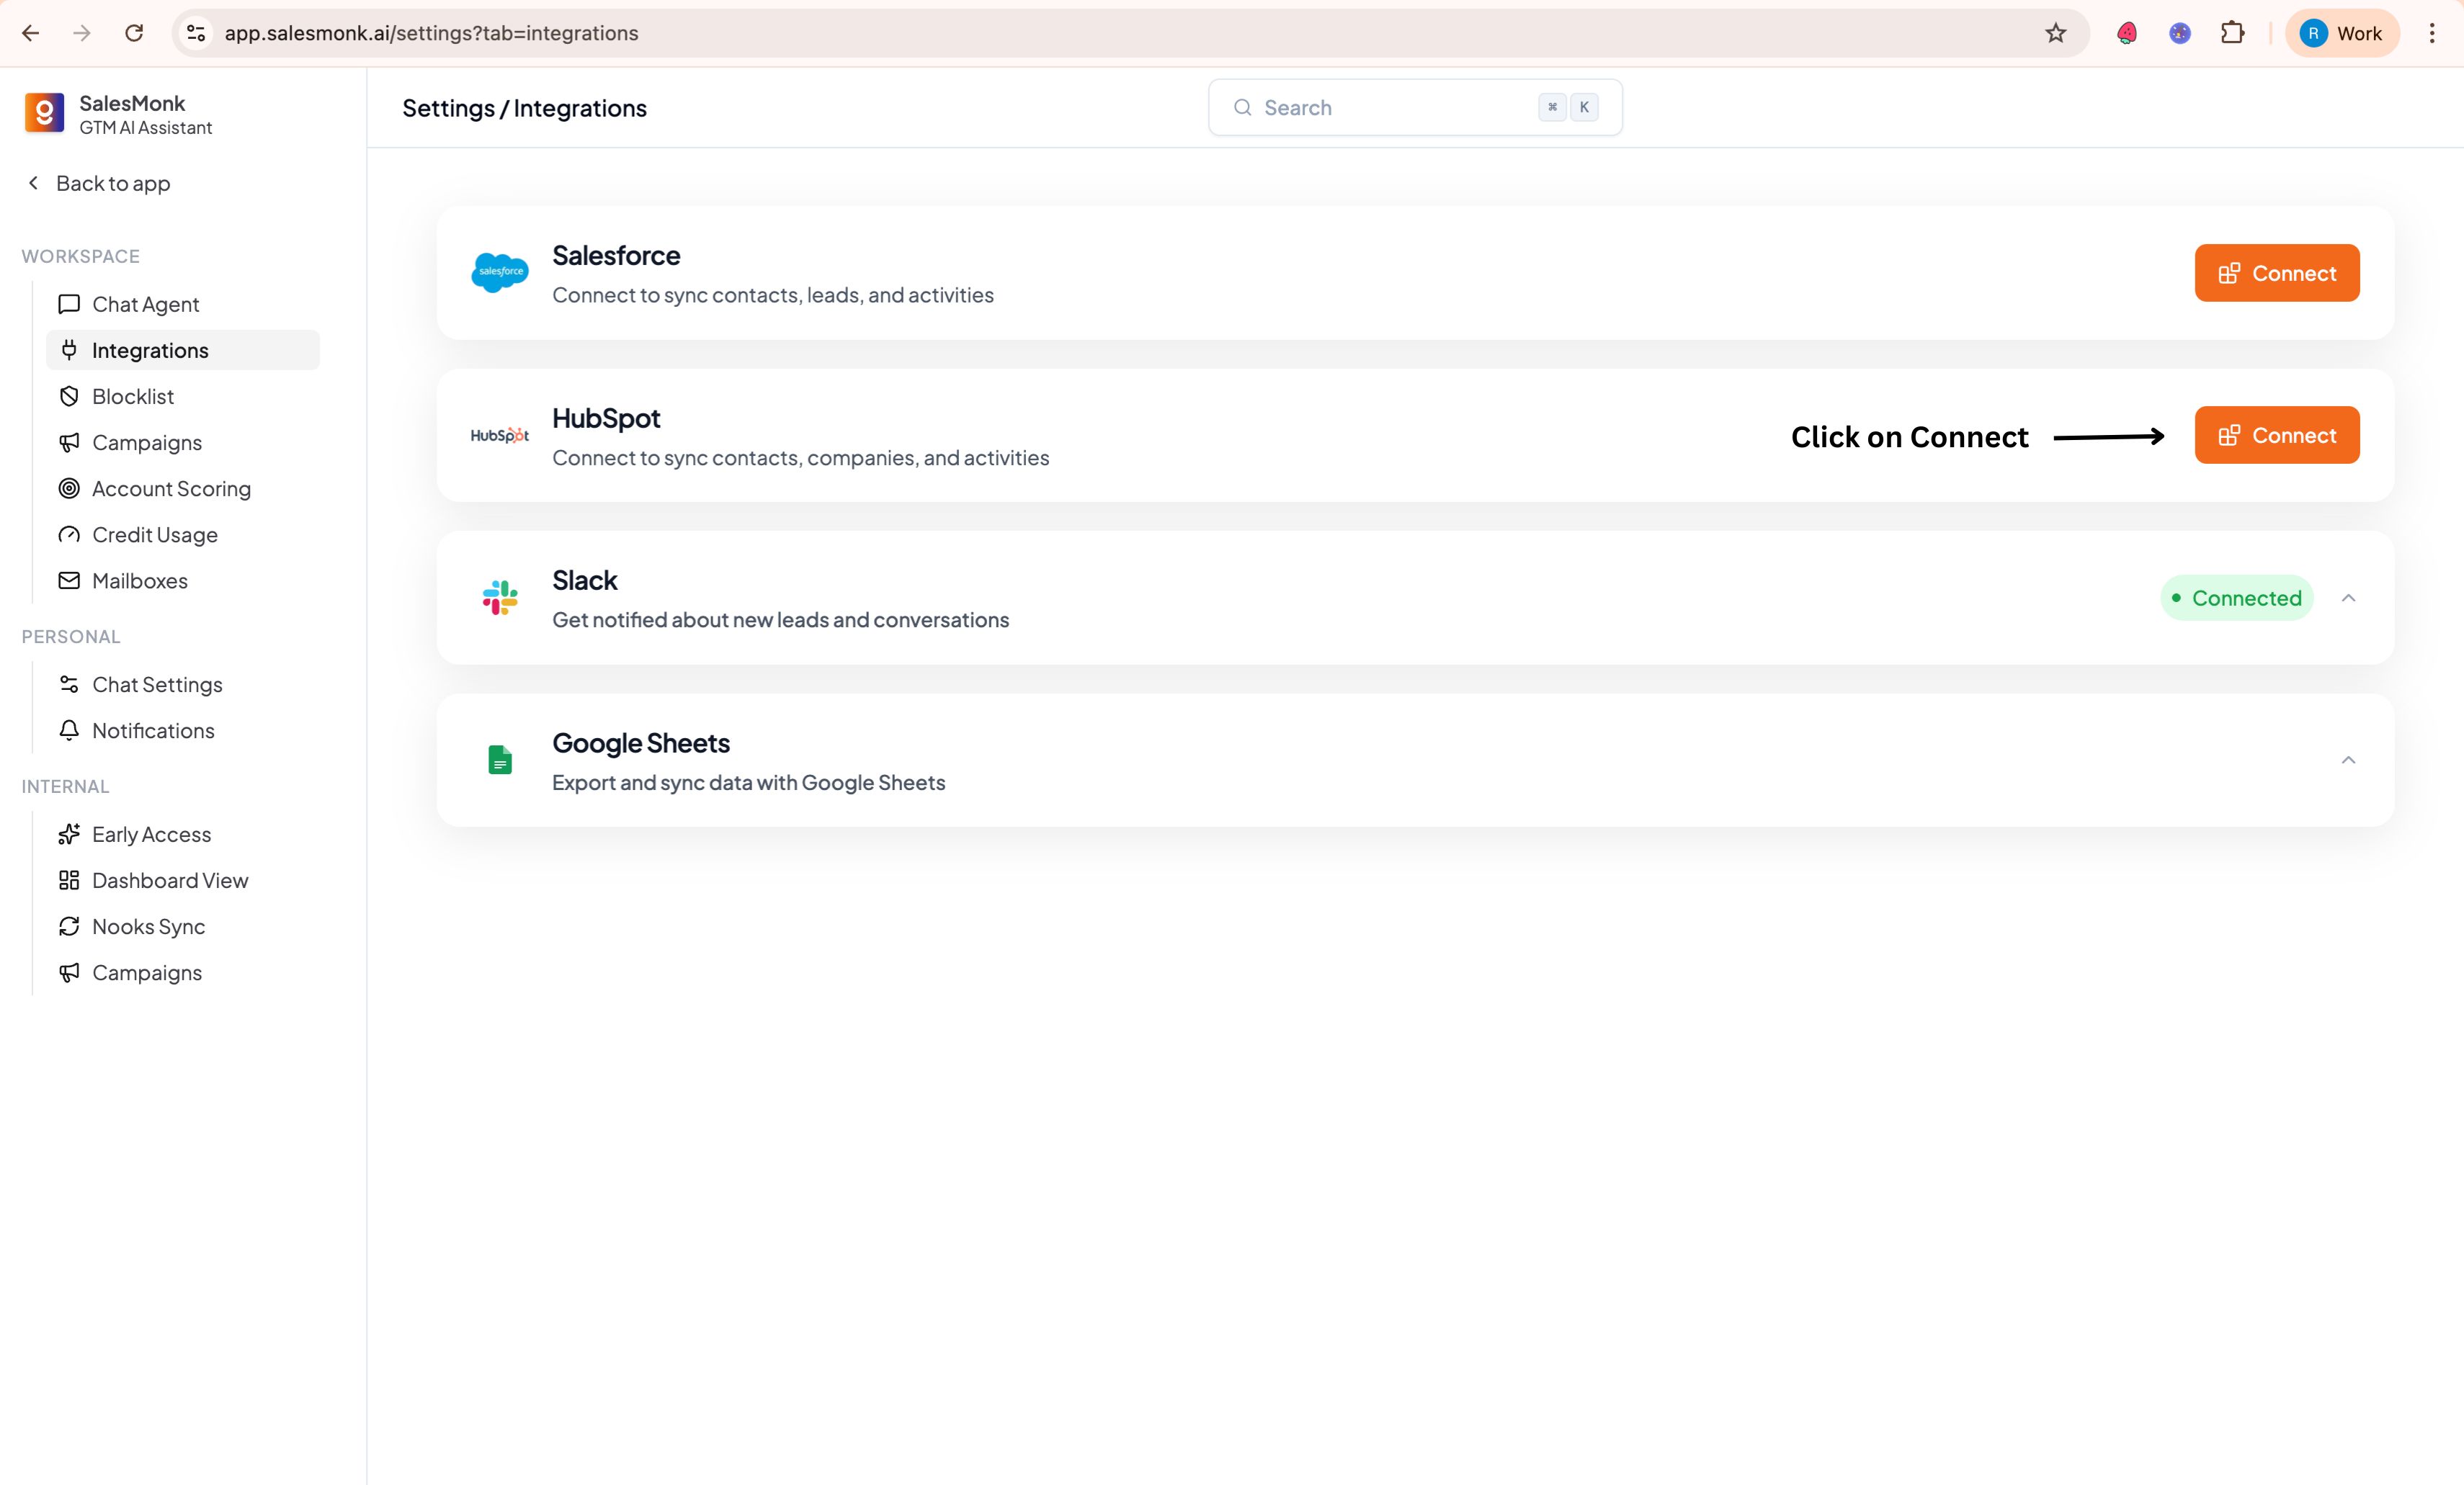
Task: Collapse the Slack integration chevron
Action: point(2348,598)
